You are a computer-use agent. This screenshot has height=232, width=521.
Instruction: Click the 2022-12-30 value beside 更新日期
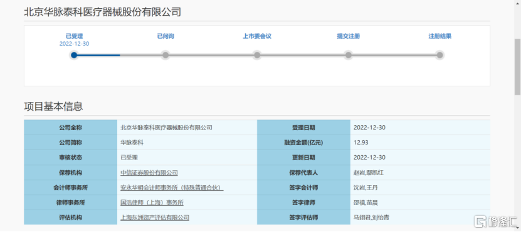pyautogui.click(x=369, y=158)
